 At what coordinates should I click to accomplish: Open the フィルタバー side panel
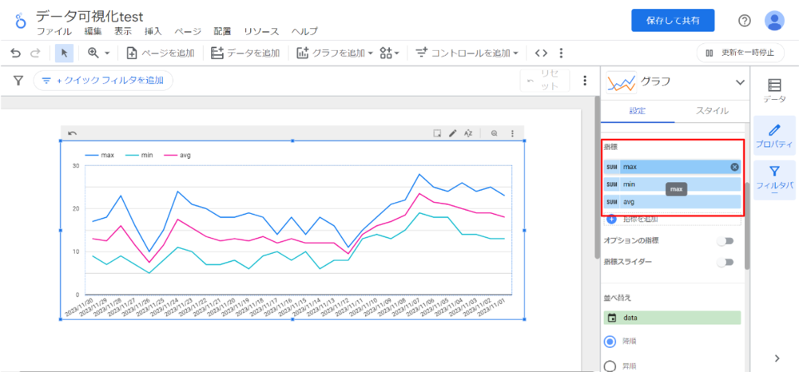coord(774,180)
